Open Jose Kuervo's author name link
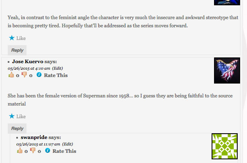The image size is (247, 163). (27, 62)
